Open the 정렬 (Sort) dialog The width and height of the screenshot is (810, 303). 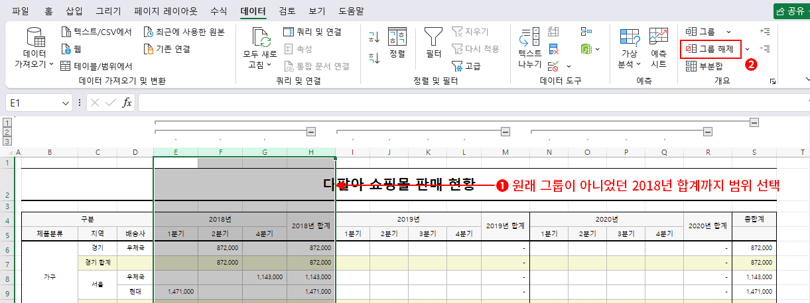pos(397,44)
